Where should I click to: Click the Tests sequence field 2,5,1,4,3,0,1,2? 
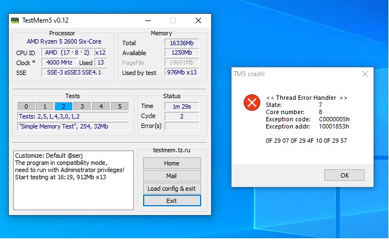(x=73, y=116)
